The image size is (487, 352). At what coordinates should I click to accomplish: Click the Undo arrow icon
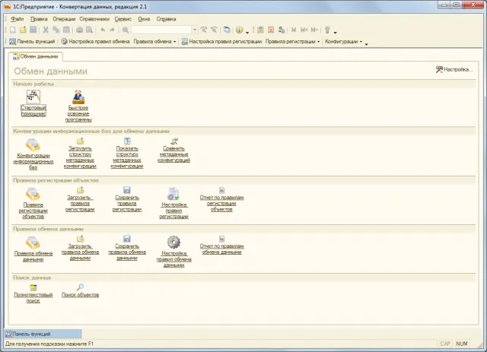click(103, 30)
